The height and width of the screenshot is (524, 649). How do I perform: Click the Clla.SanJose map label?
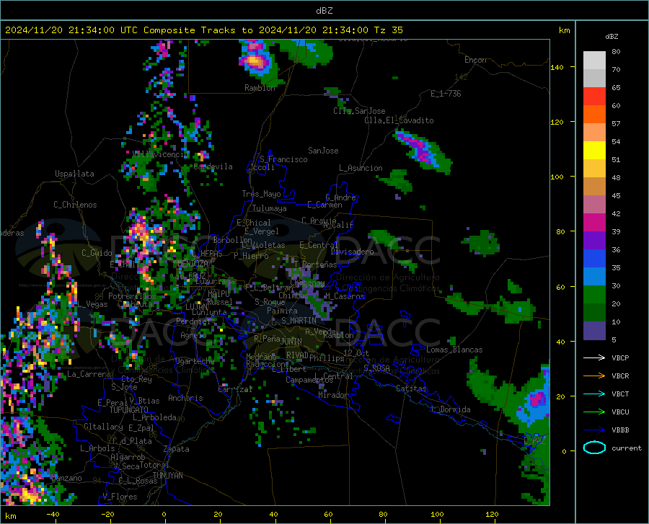click(x=359, y=111)
